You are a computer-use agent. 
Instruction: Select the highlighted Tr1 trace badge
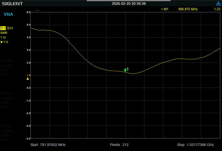point(3,28)
